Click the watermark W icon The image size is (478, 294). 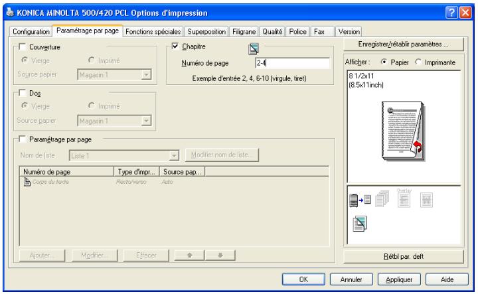426,200
